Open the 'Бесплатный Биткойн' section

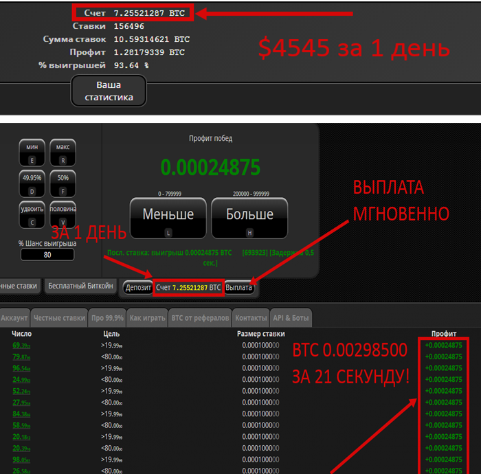pos(81,286)
